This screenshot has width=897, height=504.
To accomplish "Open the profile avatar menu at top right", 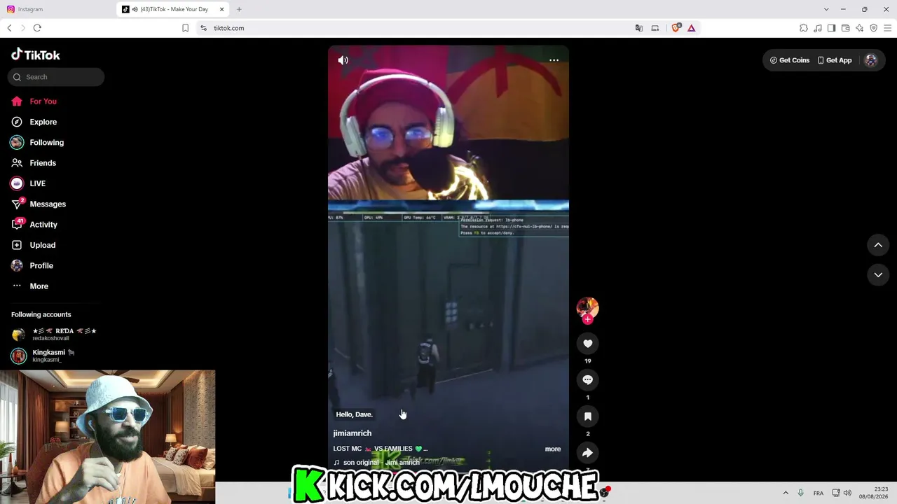I will coord(871,60).
